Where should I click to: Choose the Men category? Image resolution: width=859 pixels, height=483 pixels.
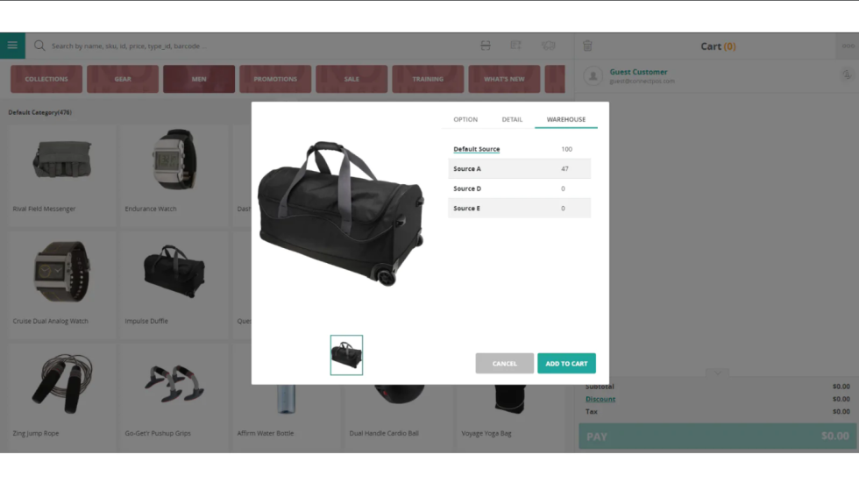coord(199,79)
